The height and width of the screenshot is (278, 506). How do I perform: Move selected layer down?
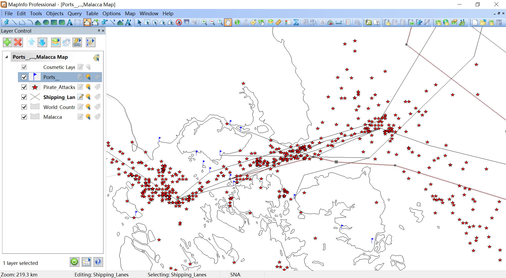point(42,42)
